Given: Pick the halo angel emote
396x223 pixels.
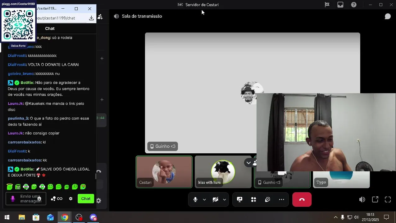Looking at the screenshot, I should (10, 187).
